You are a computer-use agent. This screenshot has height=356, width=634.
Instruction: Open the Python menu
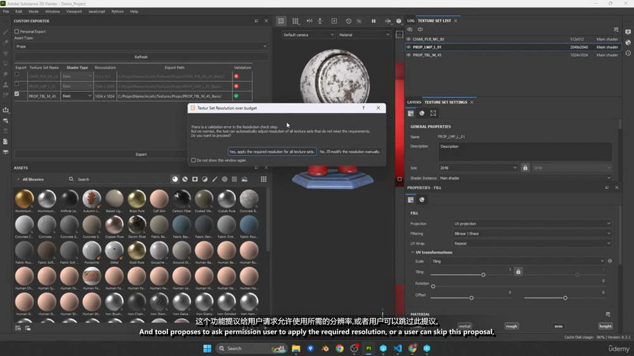pos(118,11)
